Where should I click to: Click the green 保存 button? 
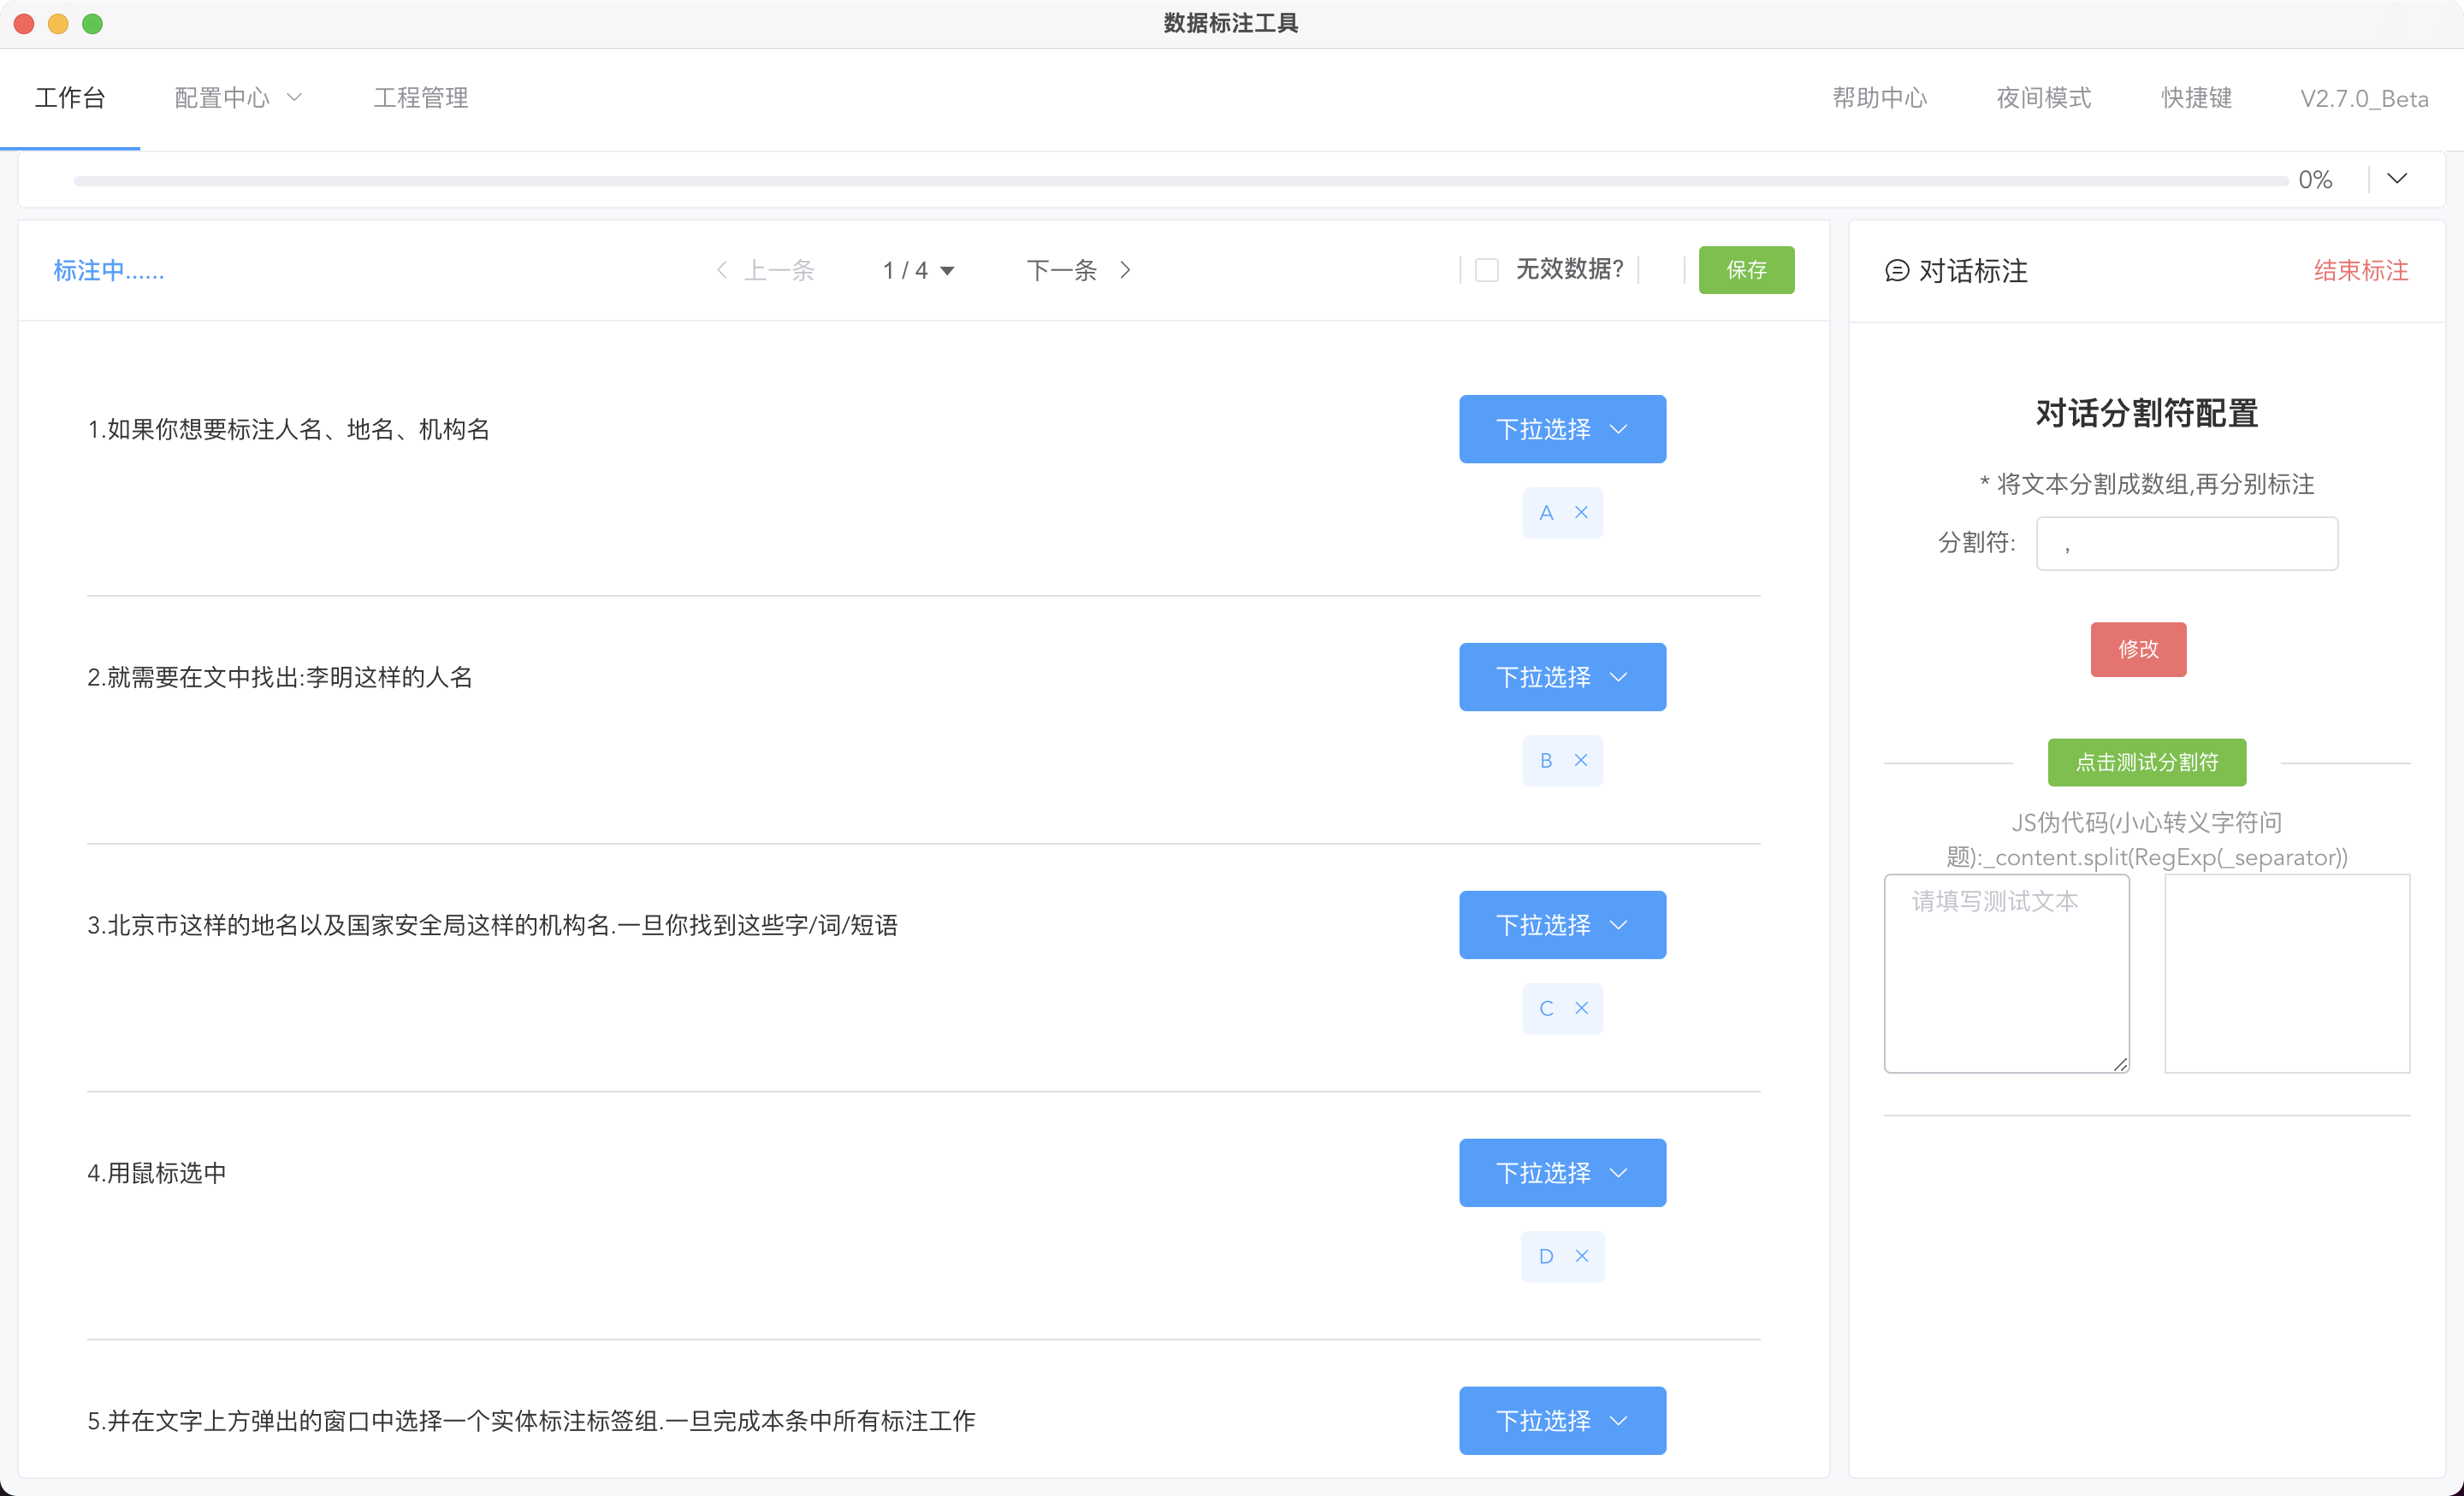(1746, 270)
